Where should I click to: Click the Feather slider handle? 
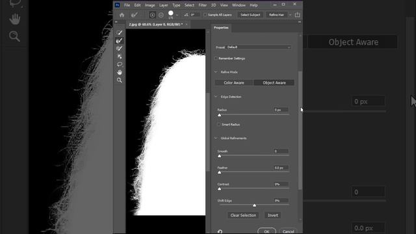tap(220, 172)
